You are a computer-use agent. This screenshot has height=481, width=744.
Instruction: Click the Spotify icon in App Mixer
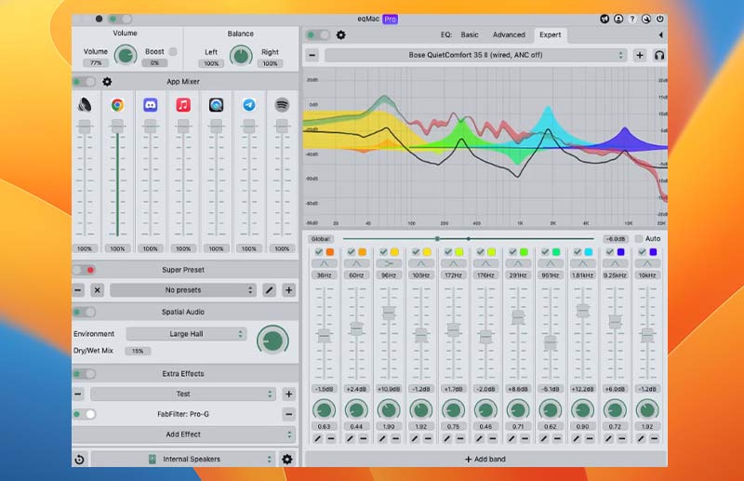coord(281,105)
